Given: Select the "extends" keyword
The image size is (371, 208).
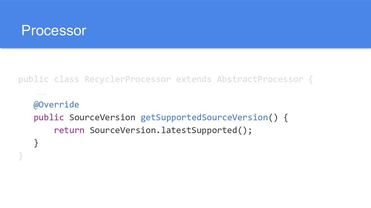Looking at the screenshot, I should click(193, 79).
